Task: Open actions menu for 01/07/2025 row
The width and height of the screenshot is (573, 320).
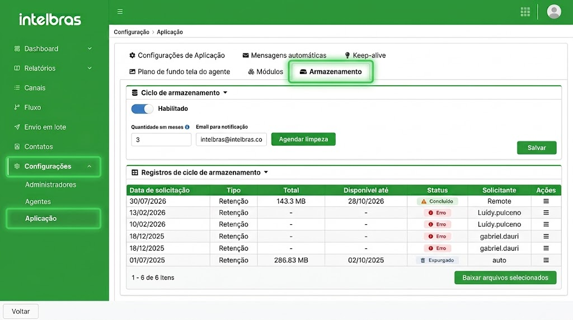Action: coord(546,260)
